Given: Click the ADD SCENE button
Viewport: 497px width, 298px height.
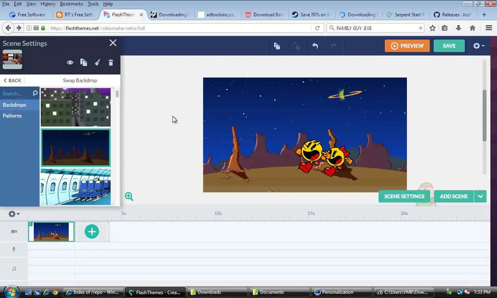Looking at the screenshot, I should (454, 196).
